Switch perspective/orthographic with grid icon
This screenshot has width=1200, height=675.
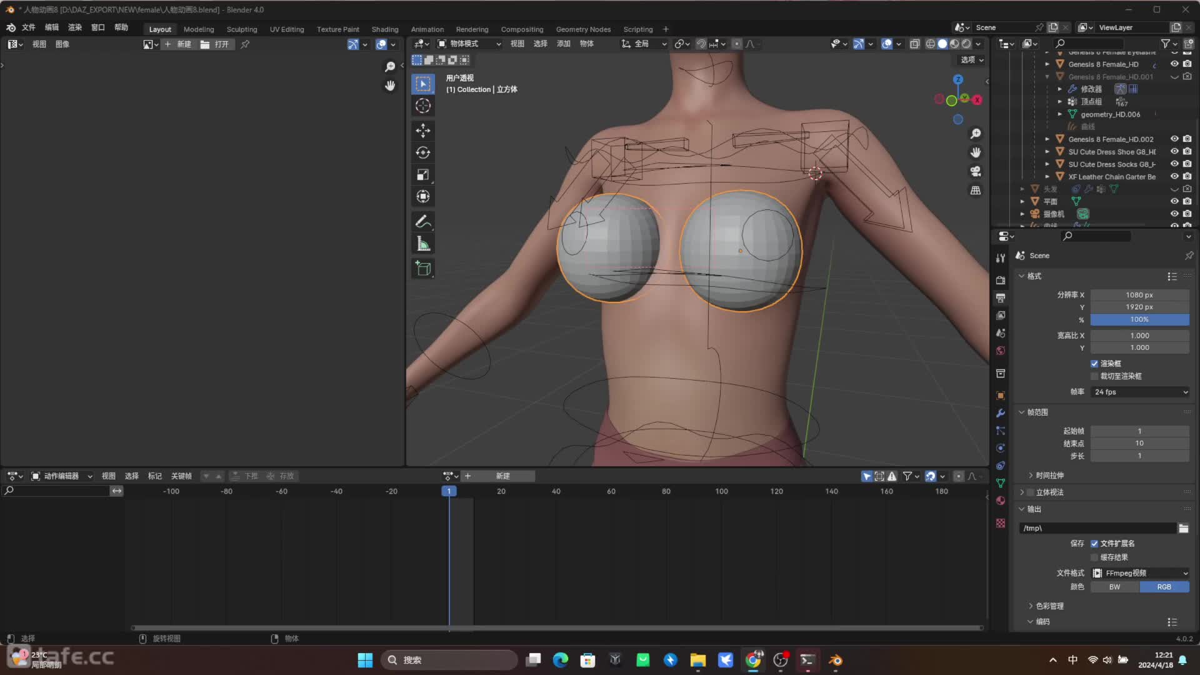click(975, 190)
